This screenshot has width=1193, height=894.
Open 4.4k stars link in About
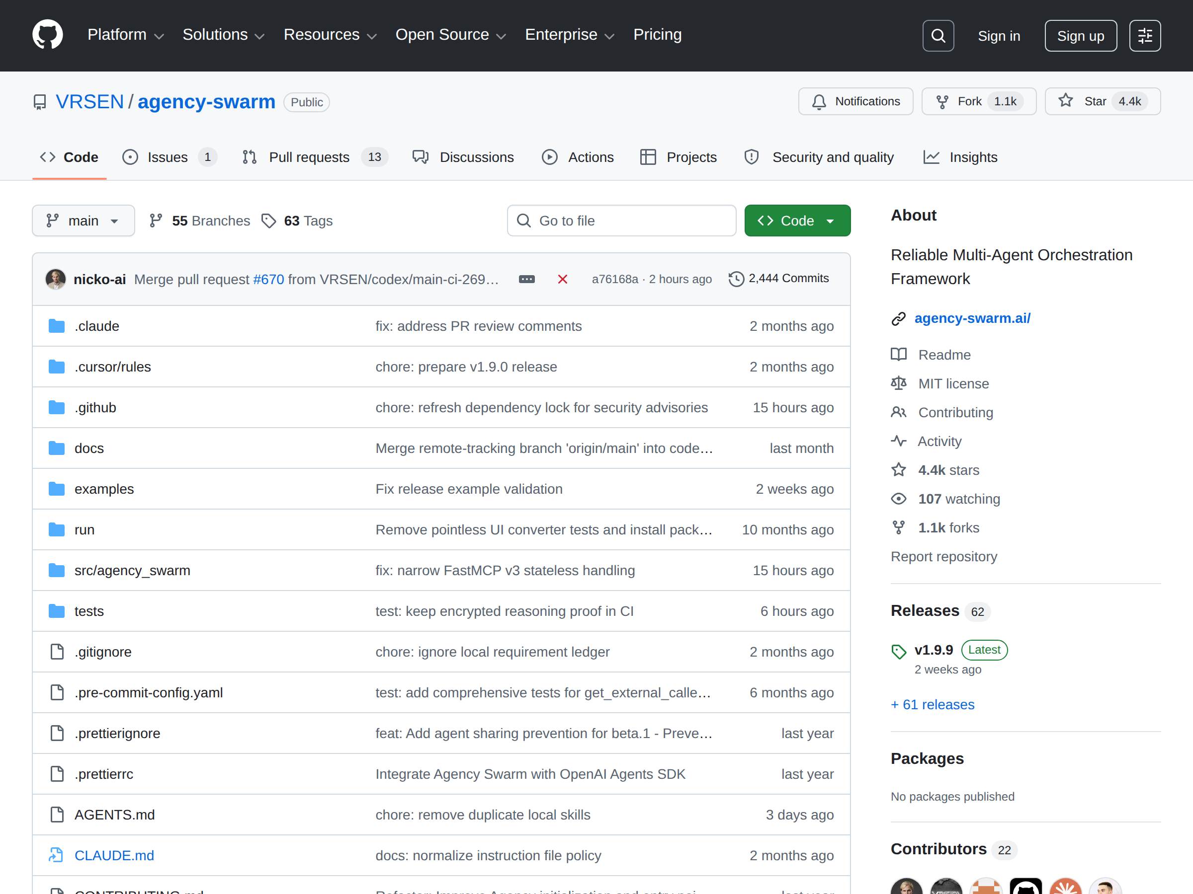point(948,470)
